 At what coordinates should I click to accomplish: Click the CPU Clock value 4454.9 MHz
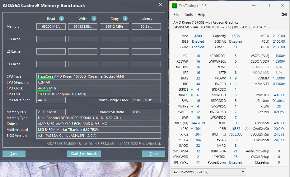tap(99, 88)
